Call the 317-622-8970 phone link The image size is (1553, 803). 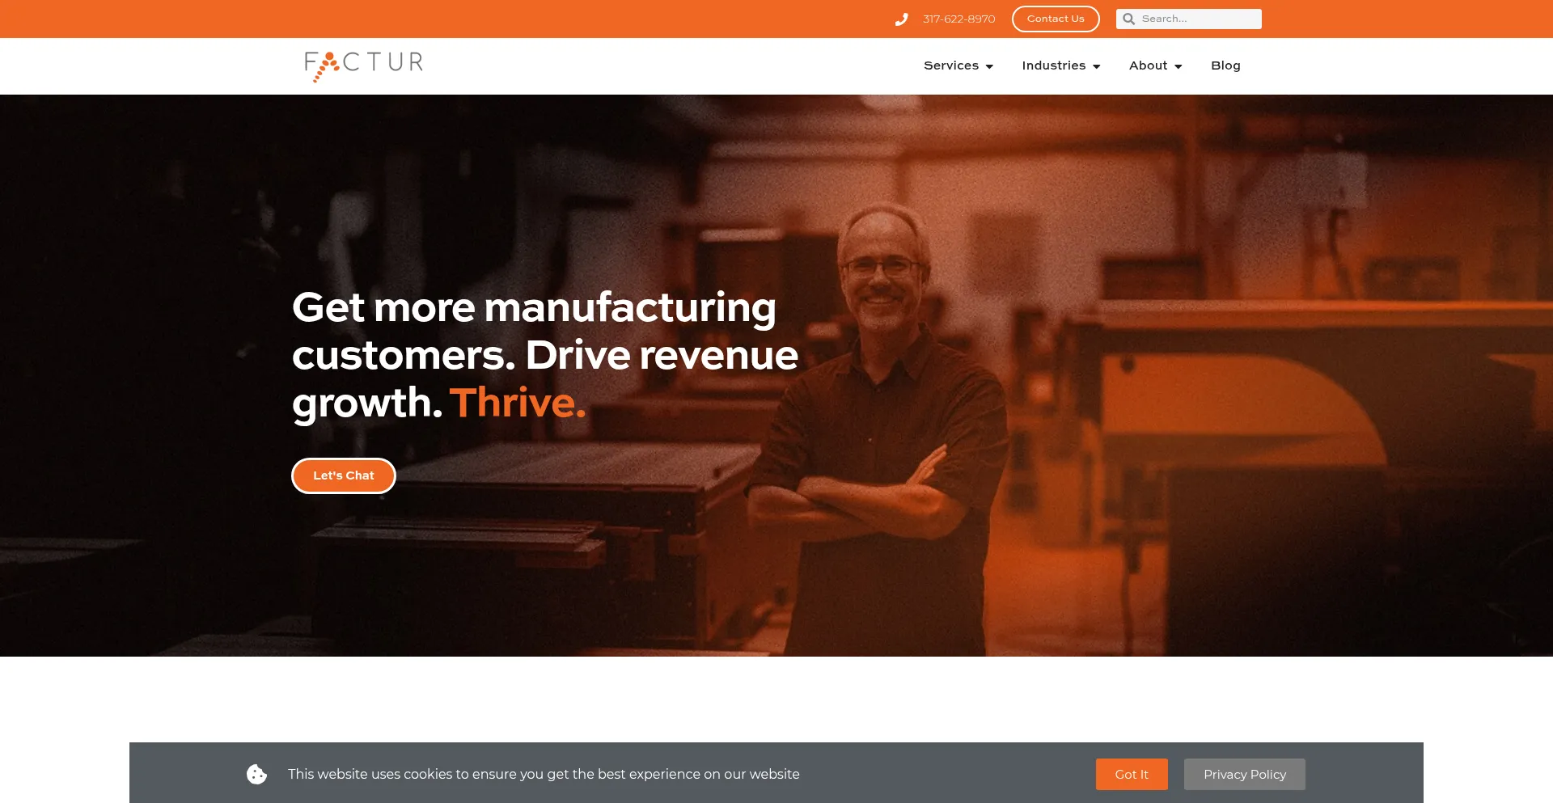[958, 19]
